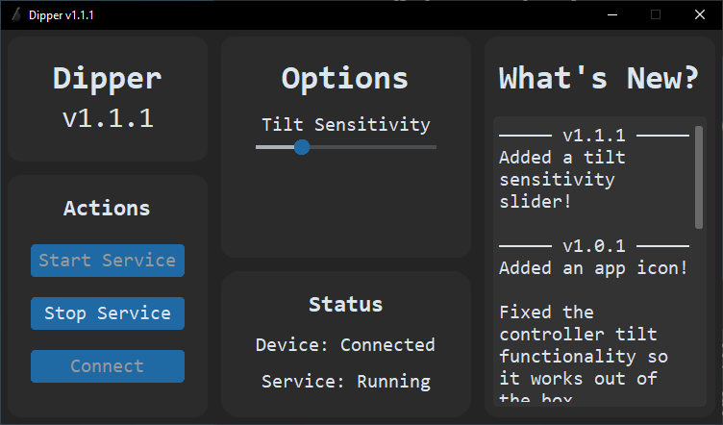Minimize the Dipper window

pos(612,14)
